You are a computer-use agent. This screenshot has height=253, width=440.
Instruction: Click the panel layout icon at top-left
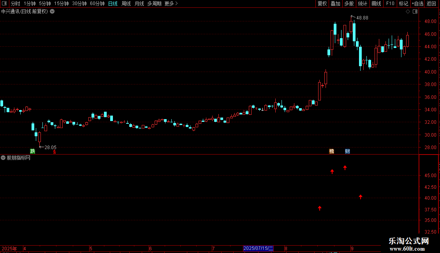pyautogui.click(x=4, y=4)
